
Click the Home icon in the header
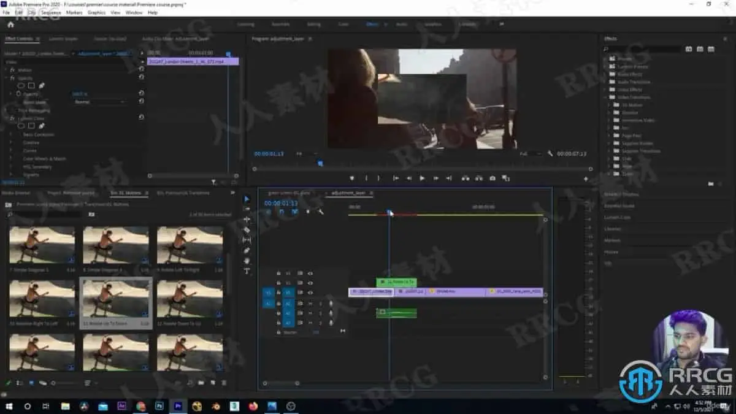click(x=10, y=25)
